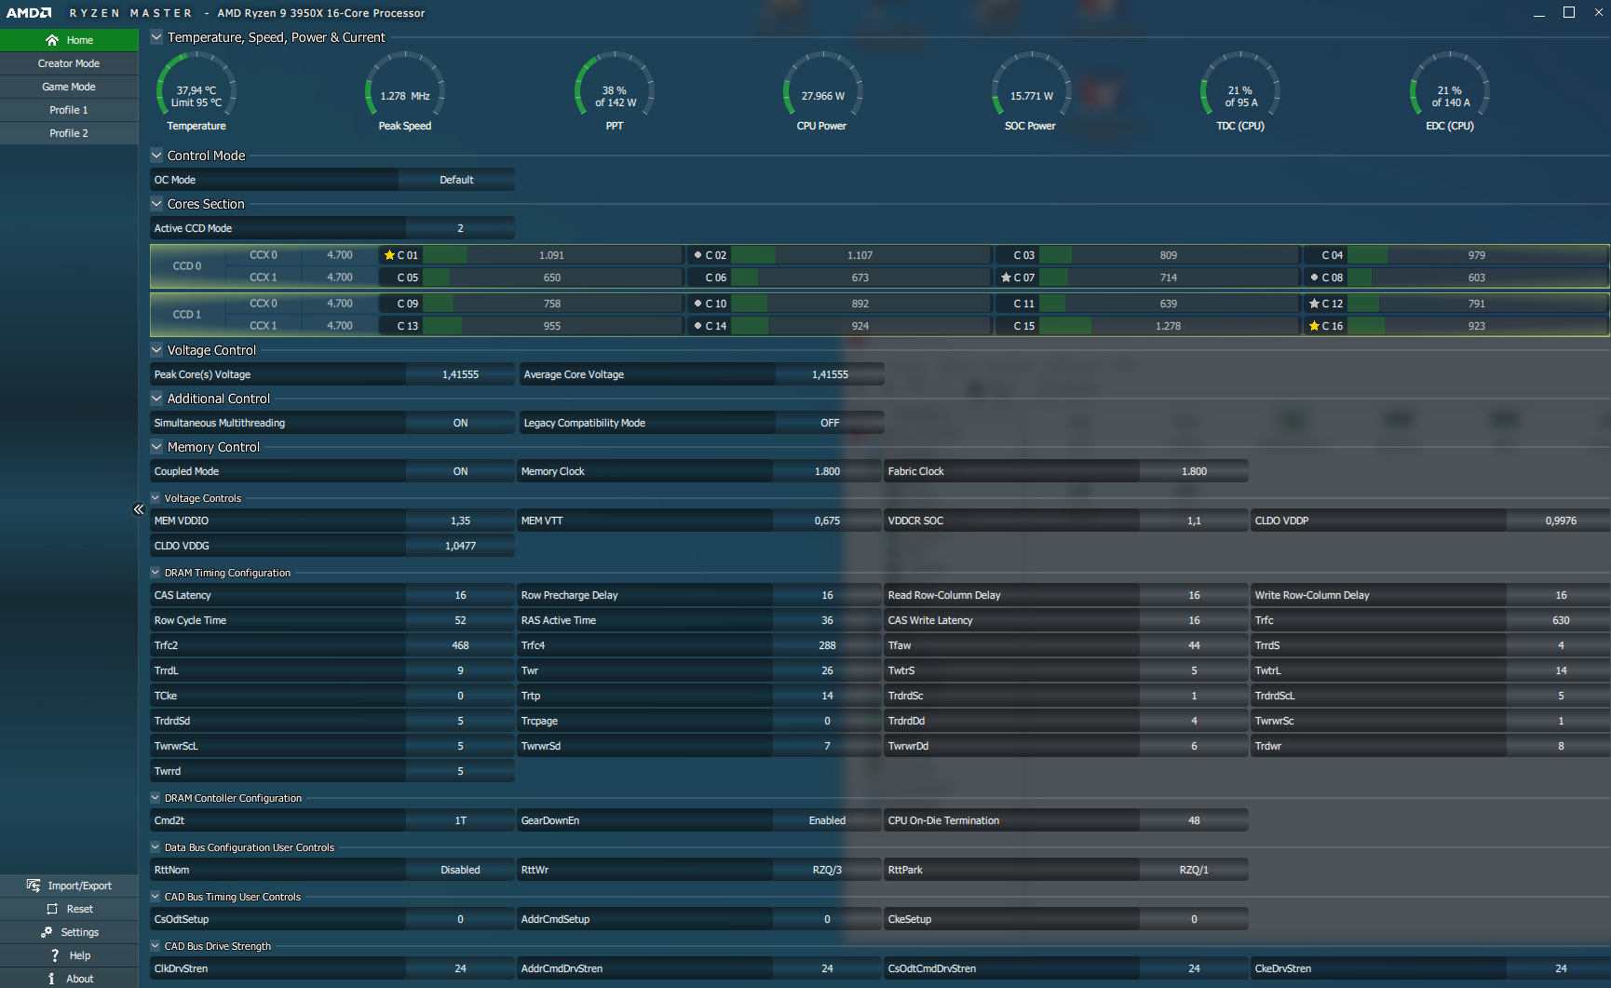Collapse CAD Bus Timing User Controls
The image size is (1611, 988).
(x=156, y=897)
